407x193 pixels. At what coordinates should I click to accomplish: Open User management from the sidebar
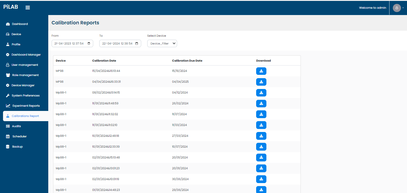point(25,65)
